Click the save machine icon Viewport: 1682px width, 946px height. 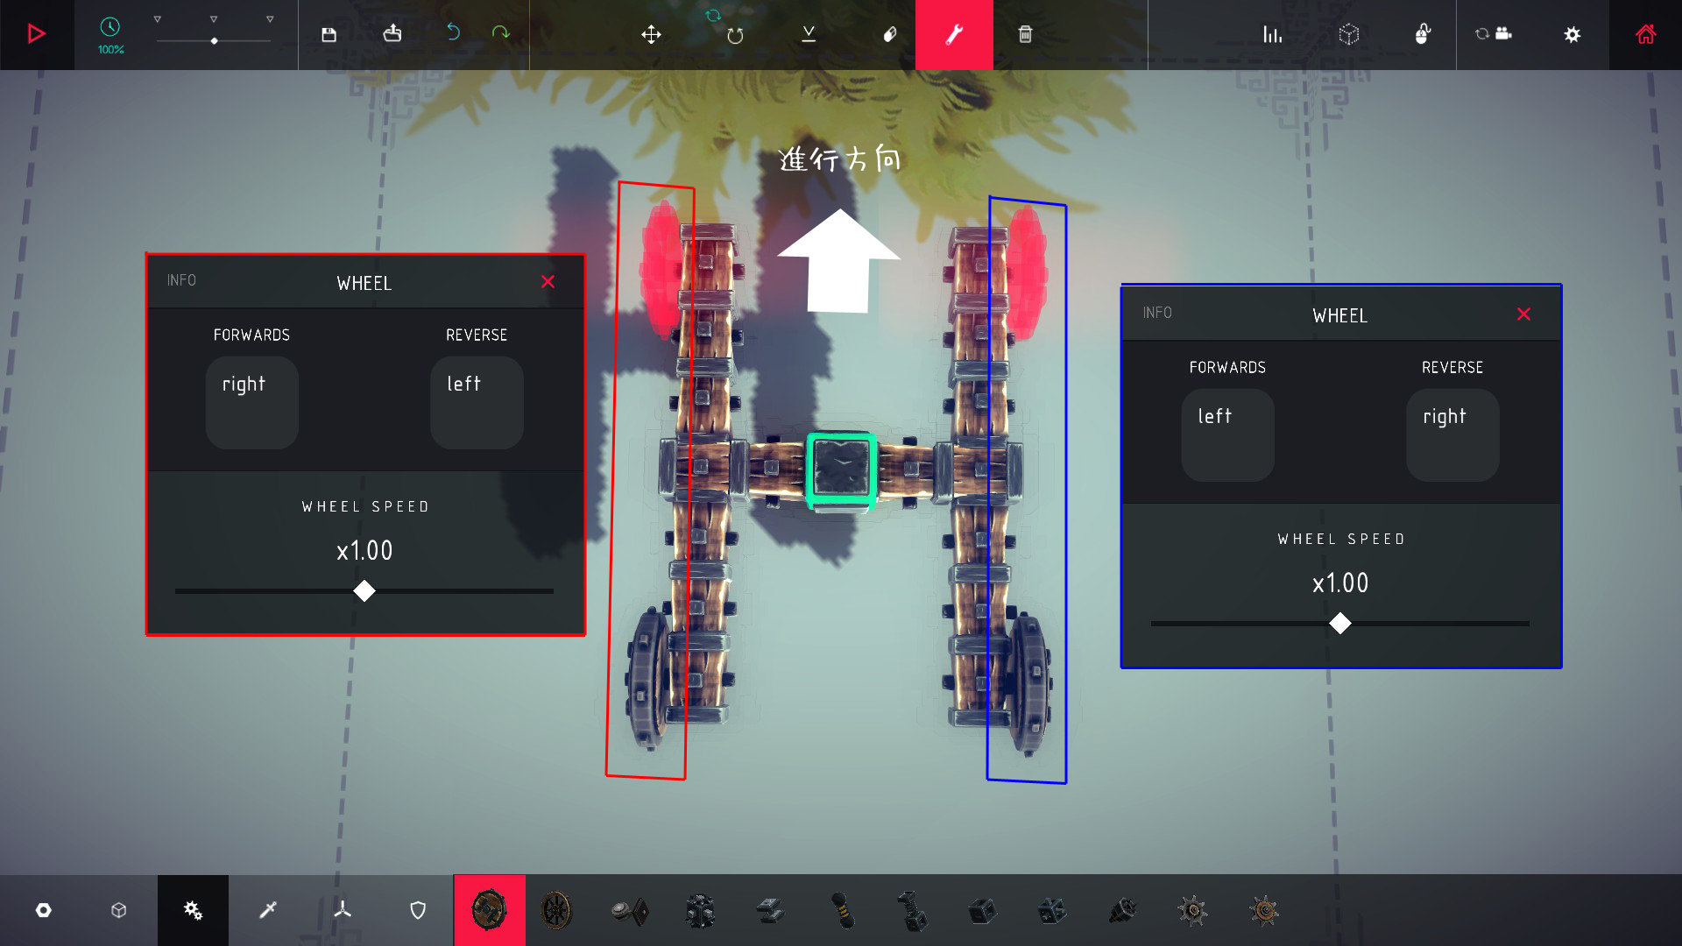coord(329,34)
